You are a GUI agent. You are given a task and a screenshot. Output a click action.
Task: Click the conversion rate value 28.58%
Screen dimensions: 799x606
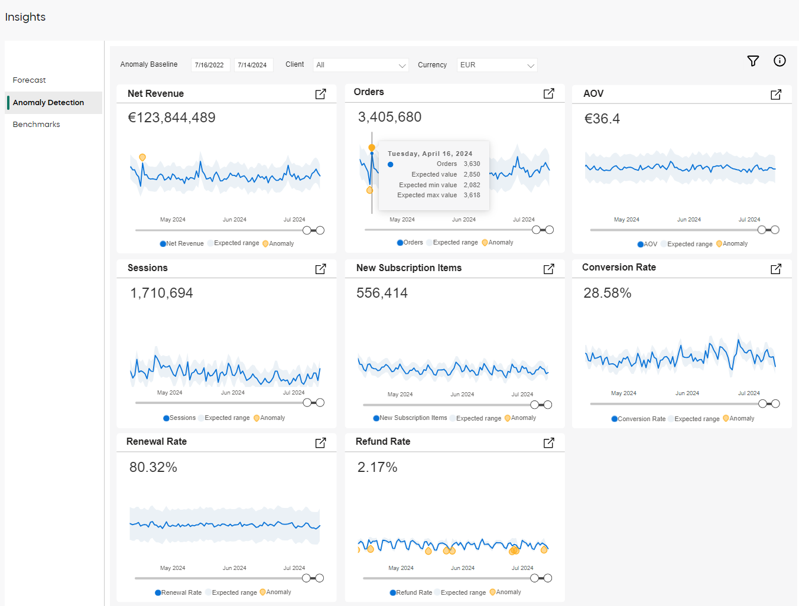tap(608, 293)
